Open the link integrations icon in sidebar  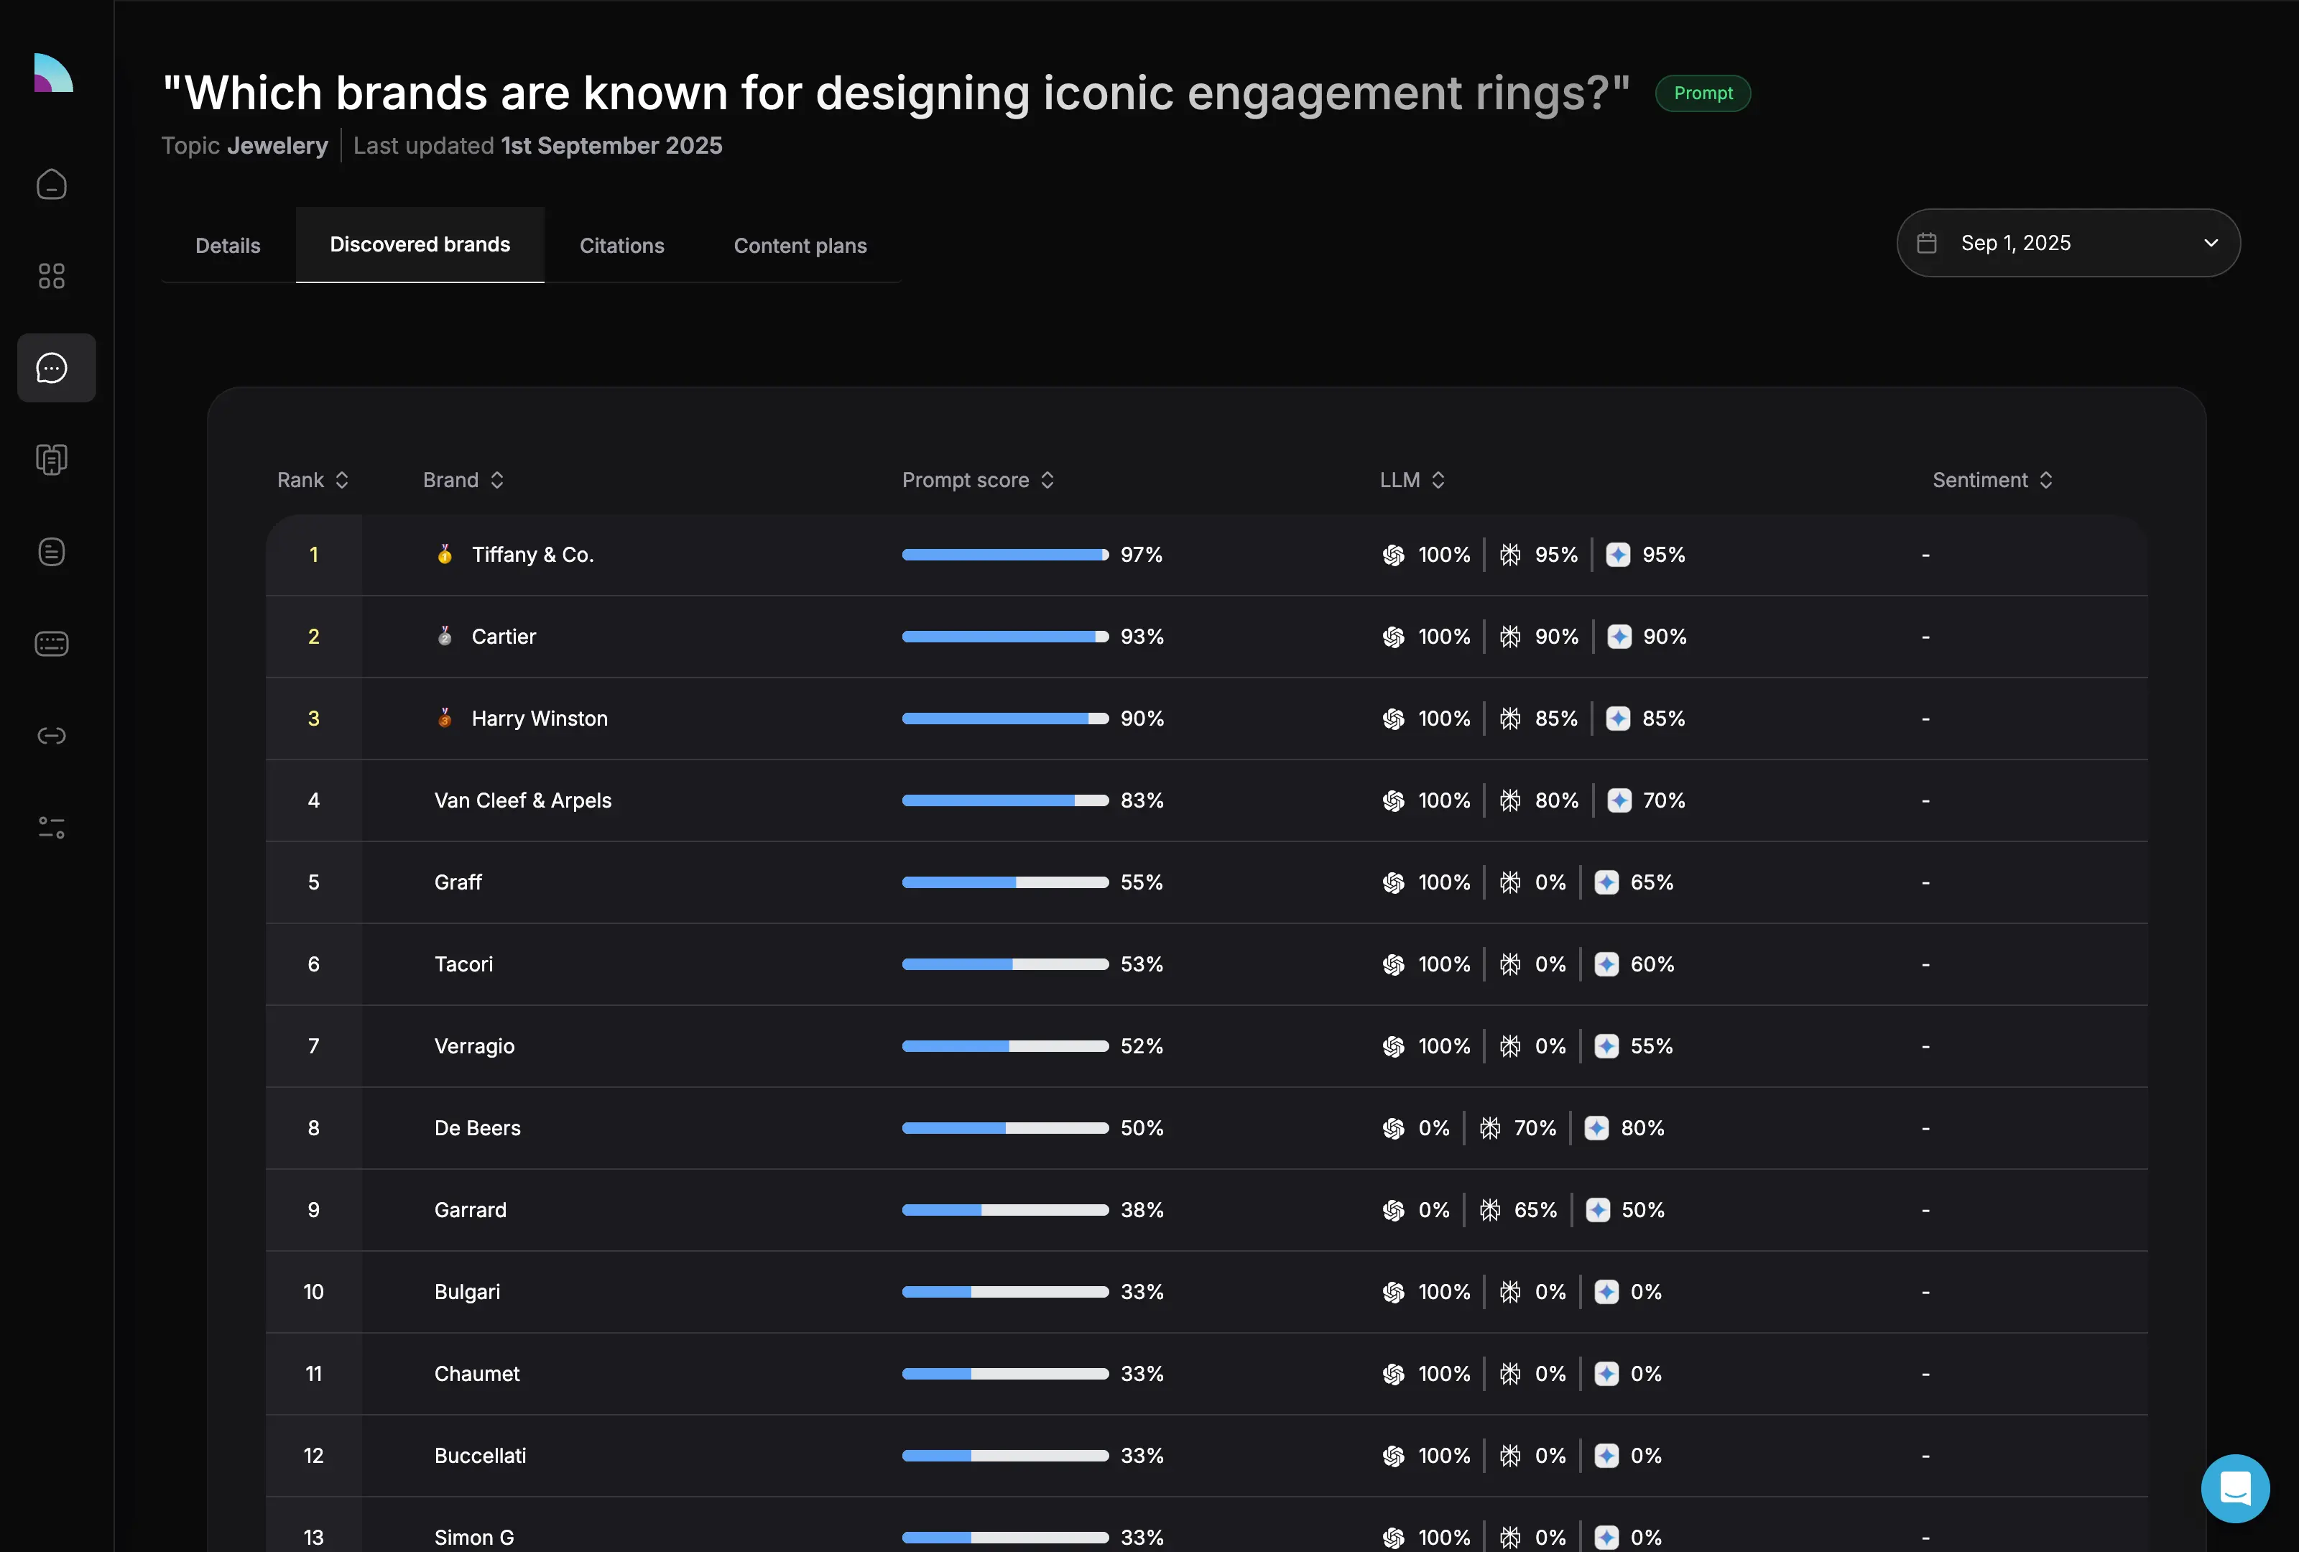[52, 736]
